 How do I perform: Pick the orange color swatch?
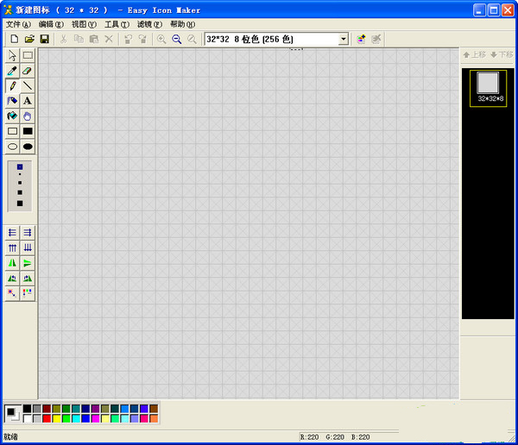pyautogui.click(x=154, y=418)
